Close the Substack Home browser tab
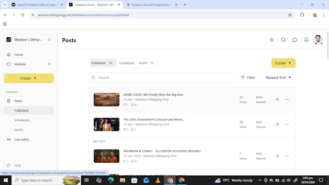The image size is (329, 185). (119, 5)
